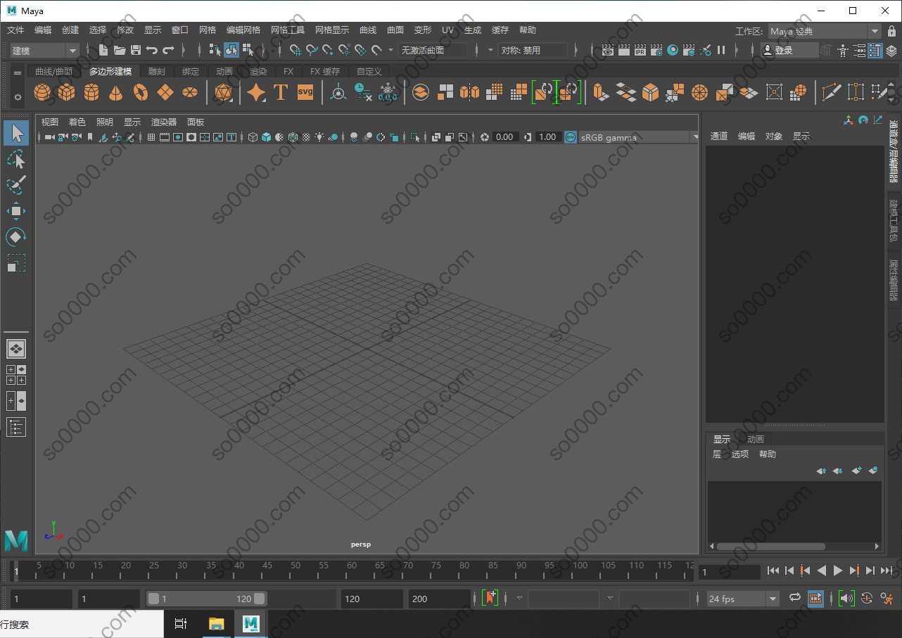Create a polygon sphere from the shelf
The height and width of the screenshot is (638, 902).
click(x=42, y=92)
